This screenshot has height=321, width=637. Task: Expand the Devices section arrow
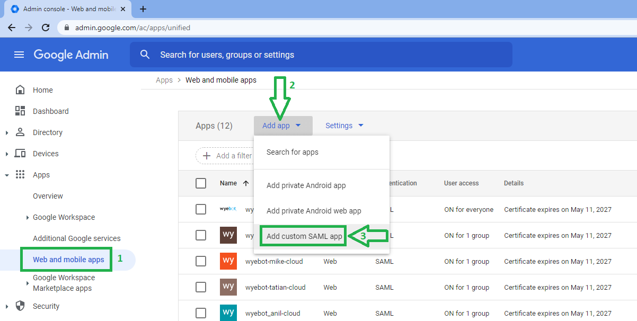(x=7, y=154)
